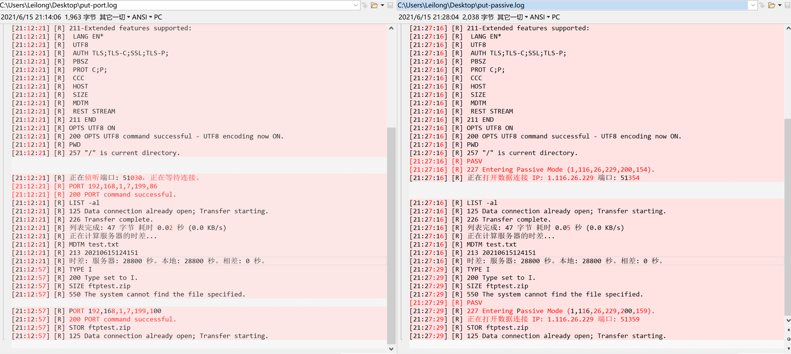Open file browser icon for left pane
This screenshot has height=354, width=791.
pyautogui.click(x=374, y=5)
